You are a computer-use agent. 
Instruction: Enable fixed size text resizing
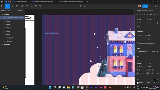pos(153,70)
